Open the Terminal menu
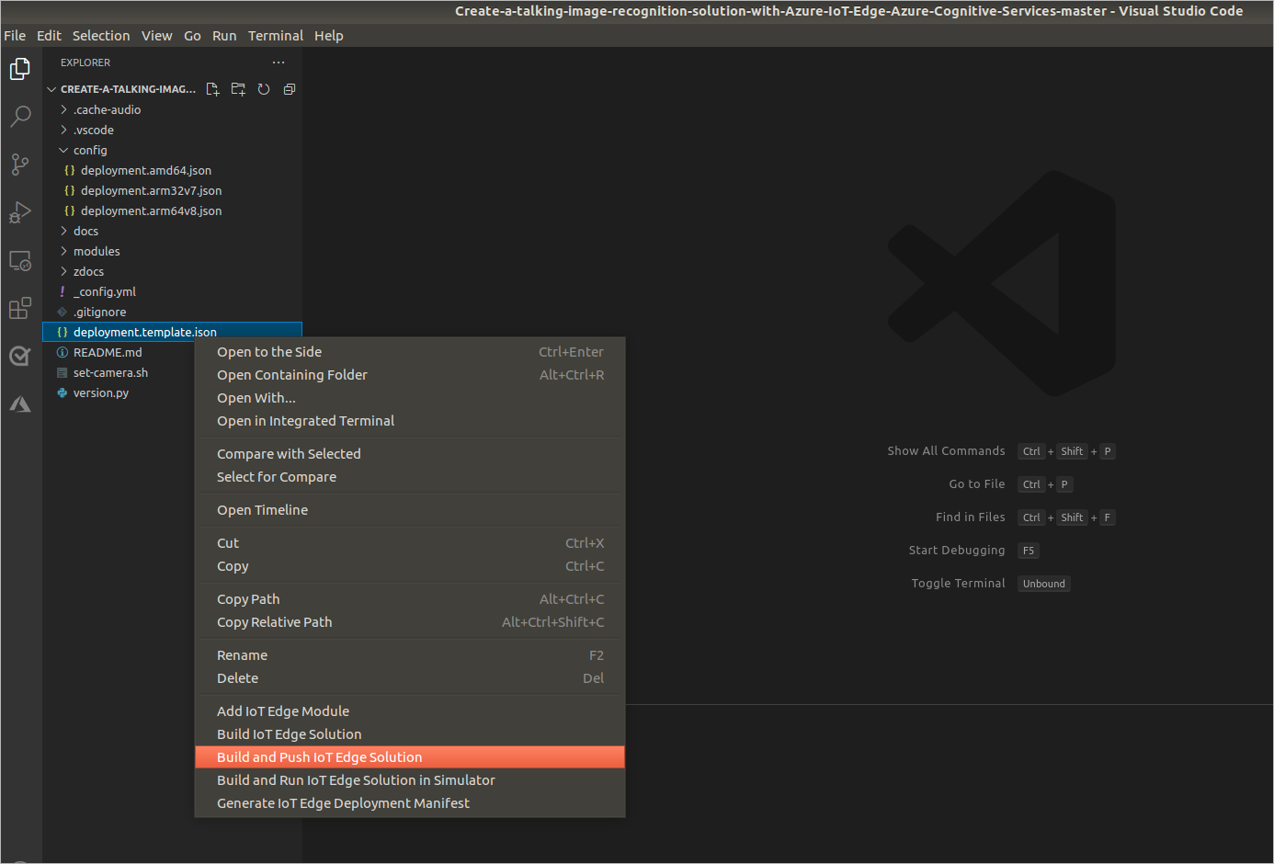The width and height of the screenshot is (1274, 864). 276,36
